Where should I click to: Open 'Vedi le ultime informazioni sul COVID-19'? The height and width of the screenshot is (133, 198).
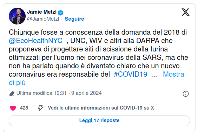point(101,108)
